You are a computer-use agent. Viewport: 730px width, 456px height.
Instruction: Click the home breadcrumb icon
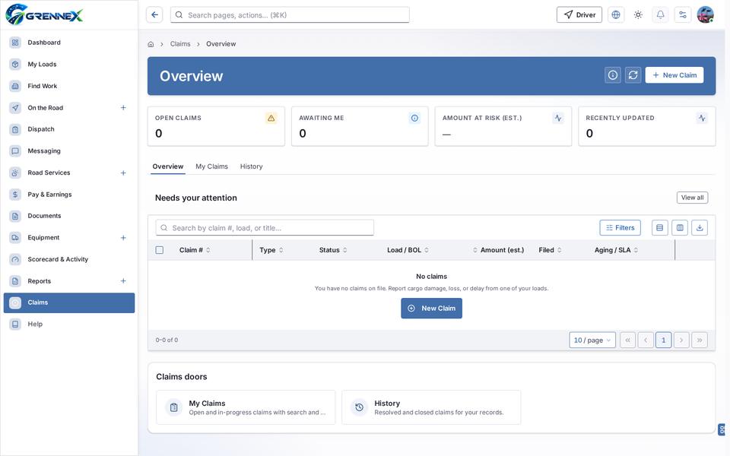click(151, 44)
